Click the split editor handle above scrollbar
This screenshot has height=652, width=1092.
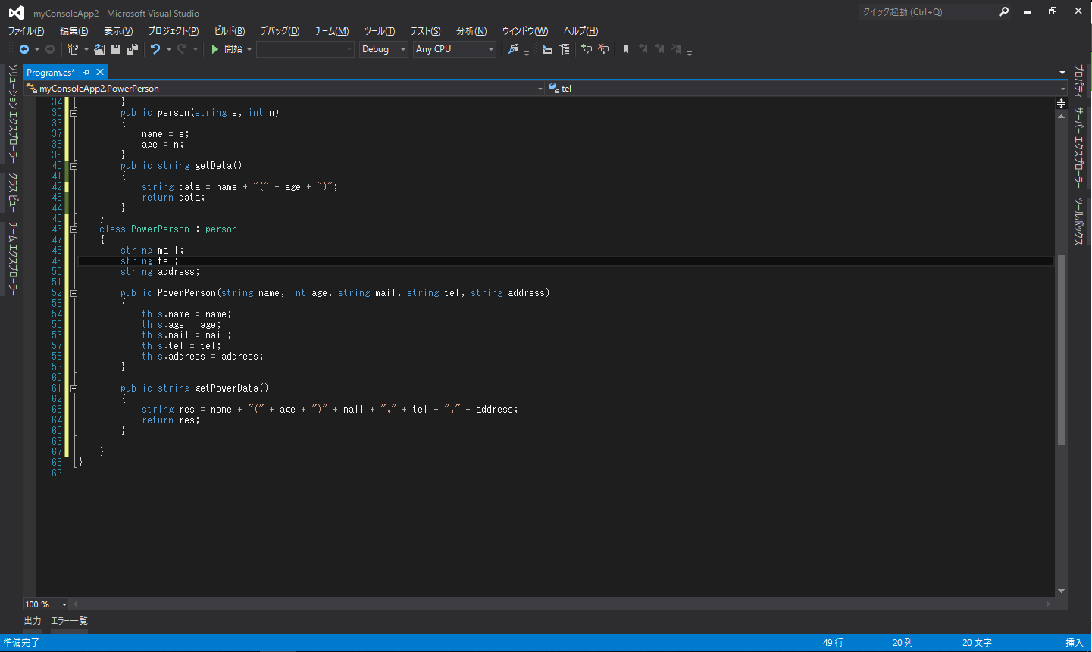pyautogui.click(x=1061, y=102)
